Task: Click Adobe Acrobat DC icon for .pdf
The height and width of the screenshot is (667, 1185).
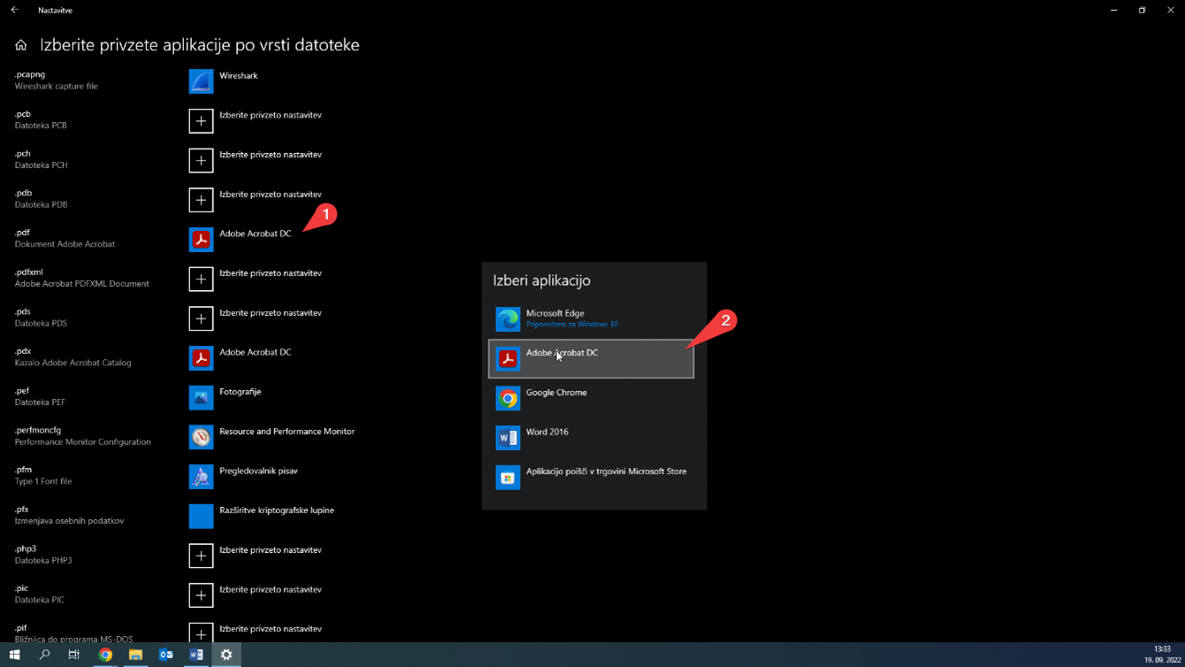Action: coord(201,240)
